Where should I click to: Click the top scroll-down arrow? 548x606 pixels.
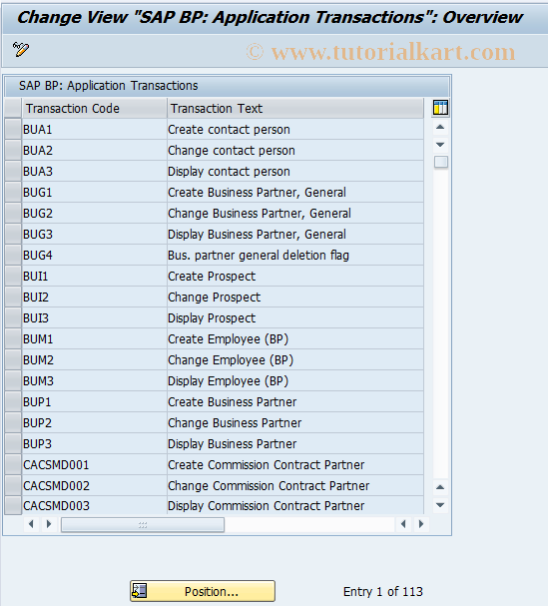[440, 145]
